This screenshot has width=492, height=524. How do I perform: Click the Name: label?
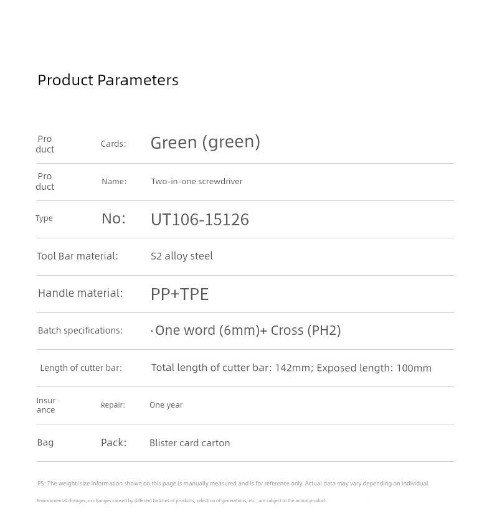click(114, 182)
